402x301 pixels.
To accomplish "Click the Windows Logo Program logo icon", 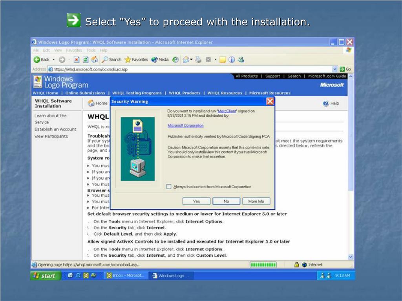I will tap(38, 82).
